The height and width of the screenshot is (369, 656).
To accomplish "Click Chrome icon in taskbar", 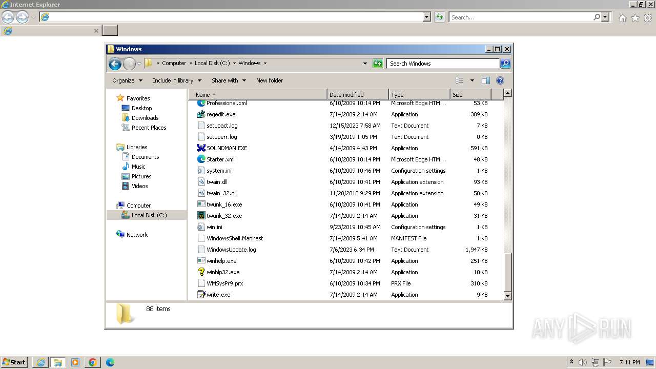I will 93,362.
